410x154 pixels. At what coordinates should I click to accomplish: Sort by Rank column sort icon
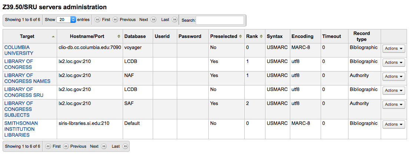261,36
